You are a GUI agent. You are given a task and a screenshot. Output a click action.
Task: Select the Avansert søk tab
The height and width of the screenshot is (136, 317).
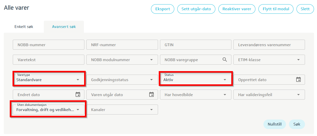(64, 27)
